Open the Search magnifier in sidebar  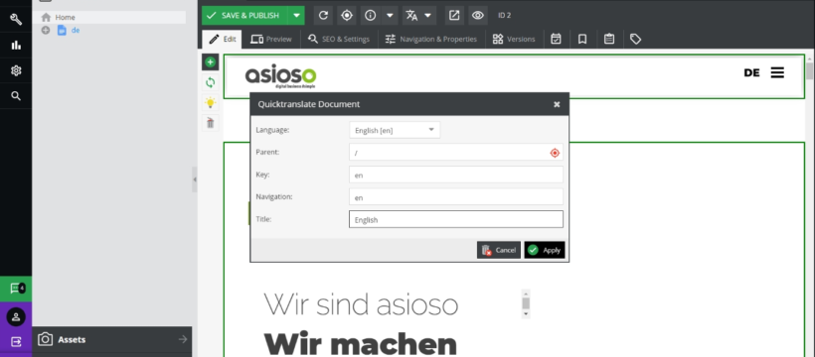[16, 96]
